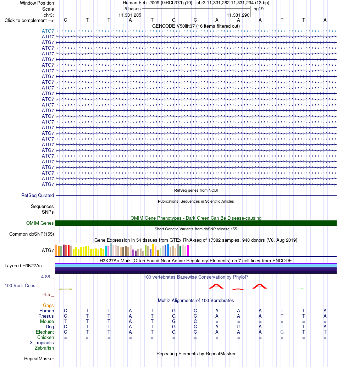Click the orange 'Gaps' alignment label
Image resolution: width=337 pixels, height=367 pixels.
coord(48,306)
